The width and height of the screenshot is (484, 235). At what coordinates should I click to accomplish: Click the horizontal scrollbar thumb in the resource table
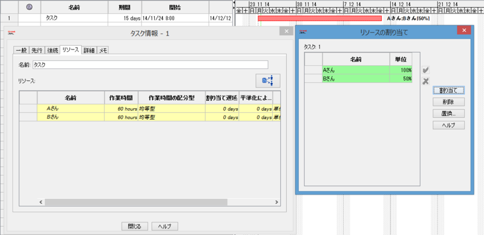coord(136,202)
